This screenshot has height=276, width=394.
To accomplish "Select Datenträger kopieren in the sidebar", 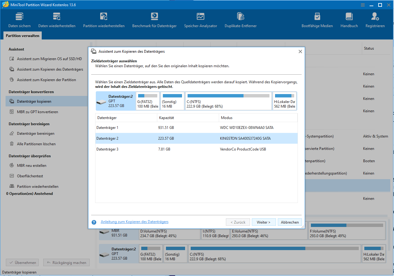I will 46,101.
